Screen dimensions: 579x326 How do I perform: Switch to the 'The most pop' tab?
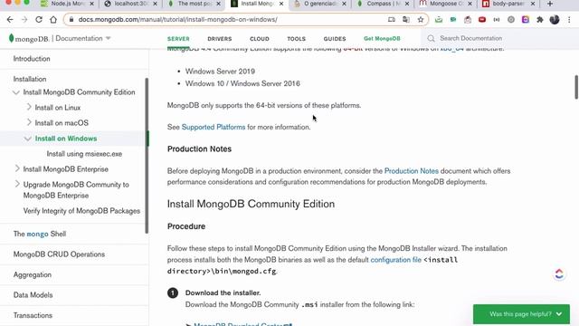[194, 4]
